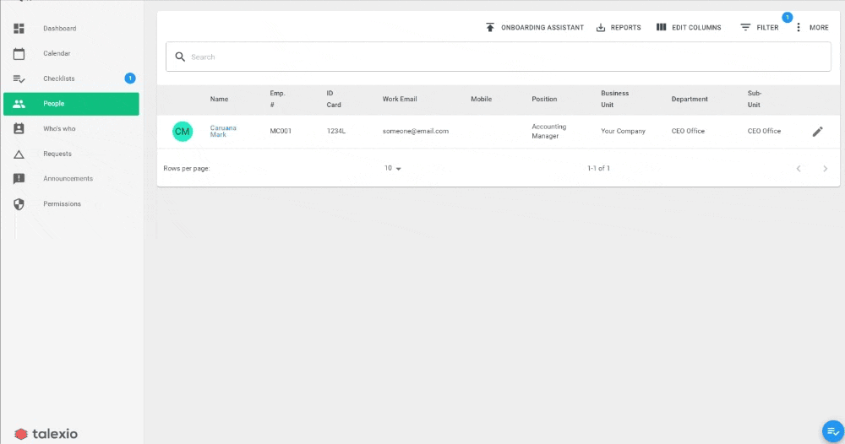Click the Reports download button

tap(619, 28)
